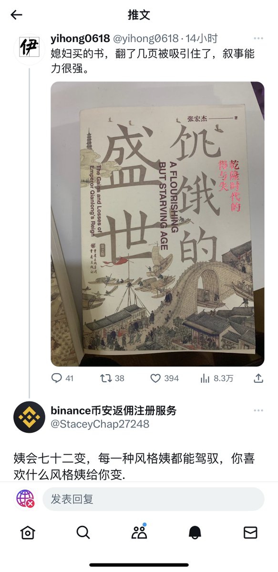Switch account via globe avatar icon
The image size is (278, 572).
pyautogui.click(x=25, y=499)
